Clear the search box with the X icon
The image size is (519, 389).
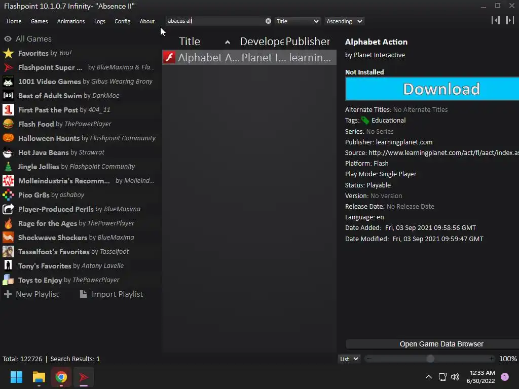click(x=268, y=21)
